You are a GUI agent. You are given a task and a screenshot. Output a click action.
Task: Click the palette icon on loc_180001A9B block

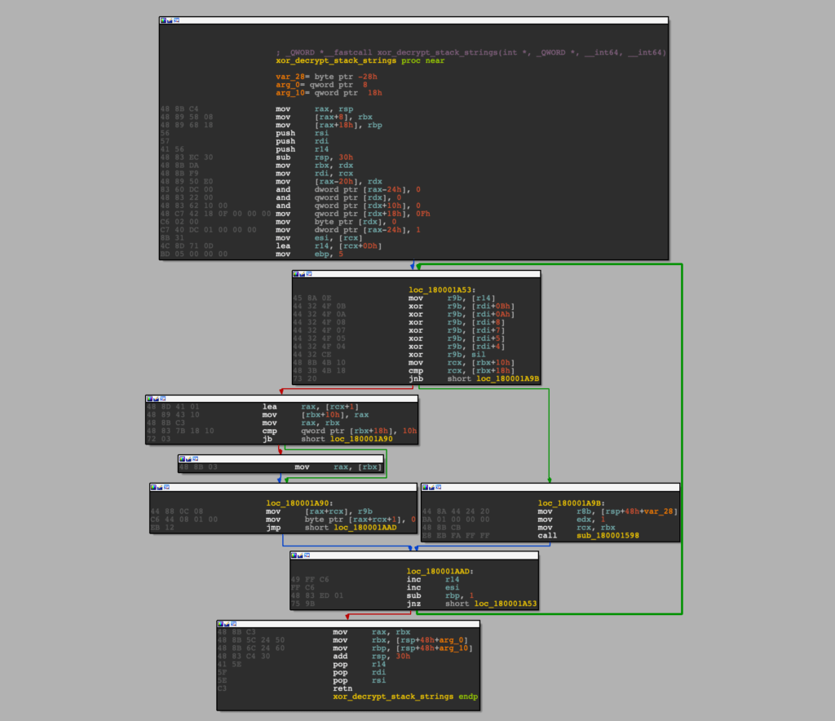426,487
